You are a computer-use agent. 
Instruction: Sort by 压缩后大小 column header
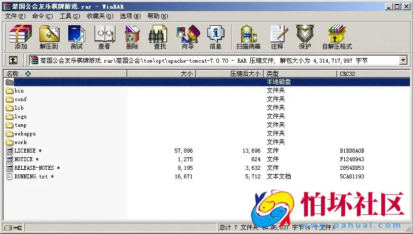click(x=230, y=74)
